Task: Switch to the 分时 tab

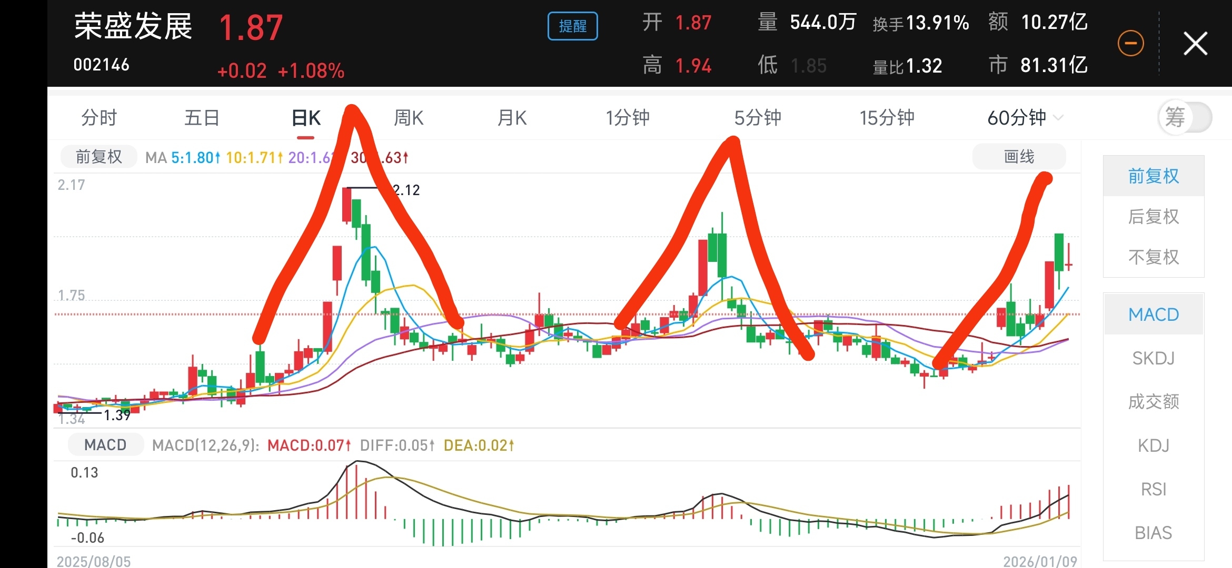Action: coord(99,118)
